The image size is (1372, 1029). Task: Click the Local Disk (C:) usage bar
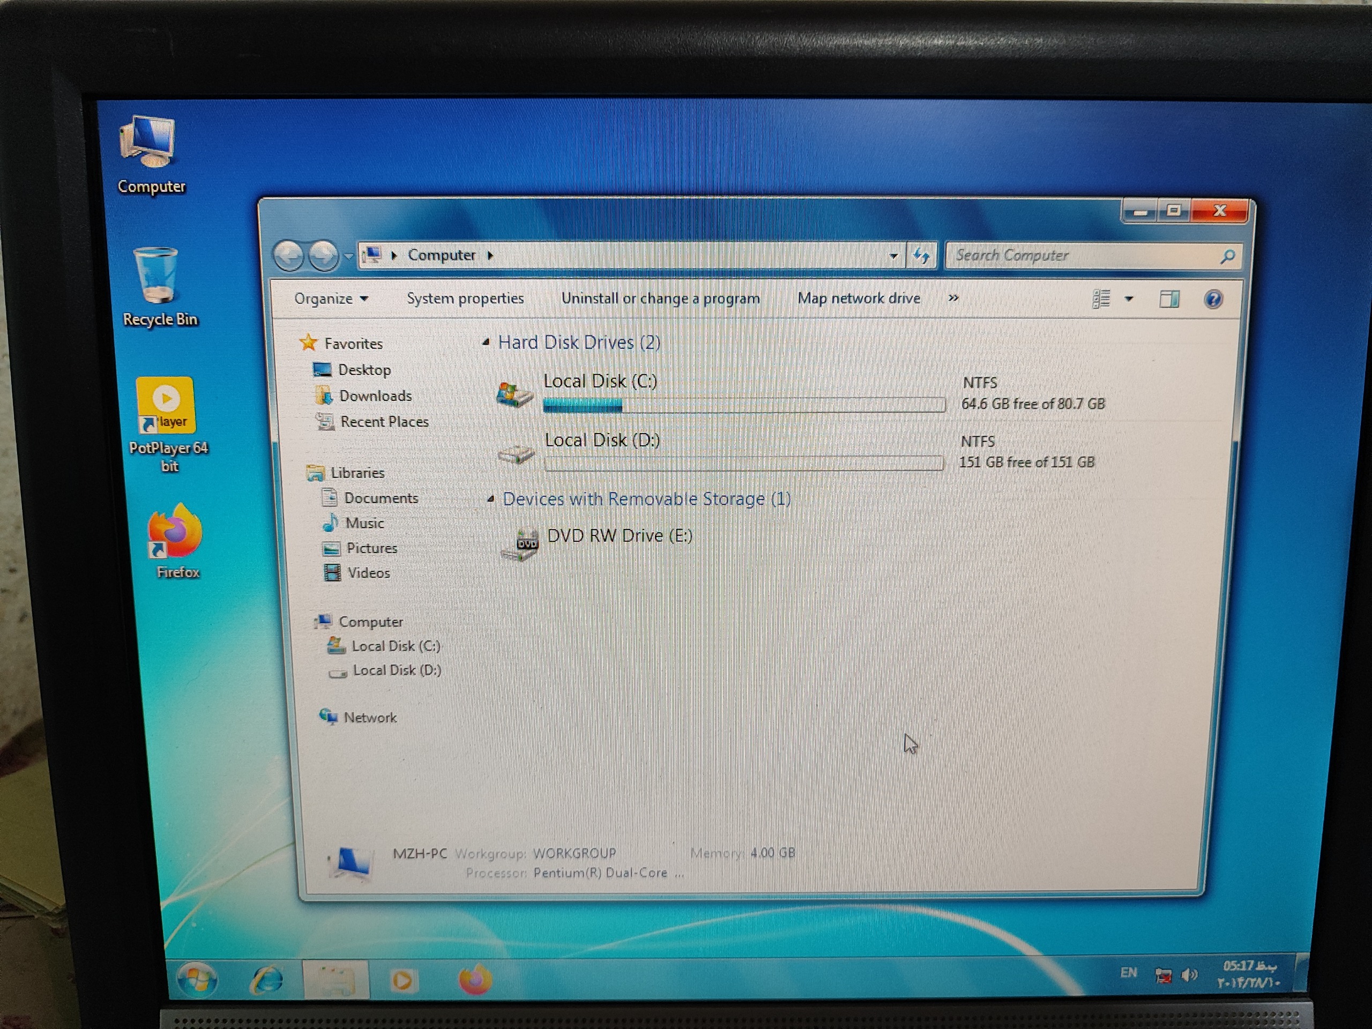[x=744, y=406]
